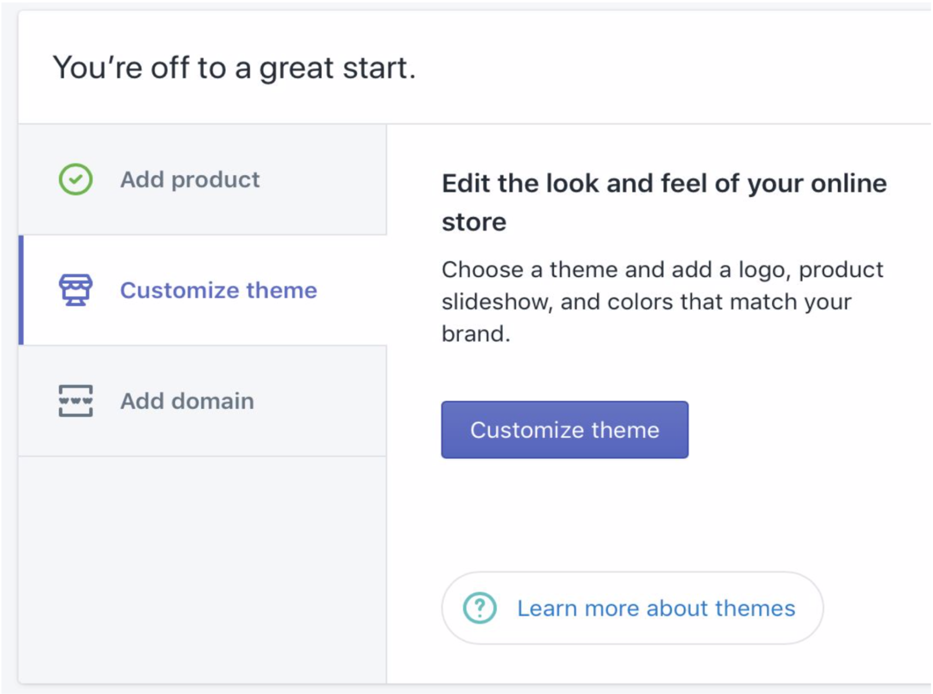Switch to the Add product setup step
This screenshot has height=694, width=933.
(190, 179)
